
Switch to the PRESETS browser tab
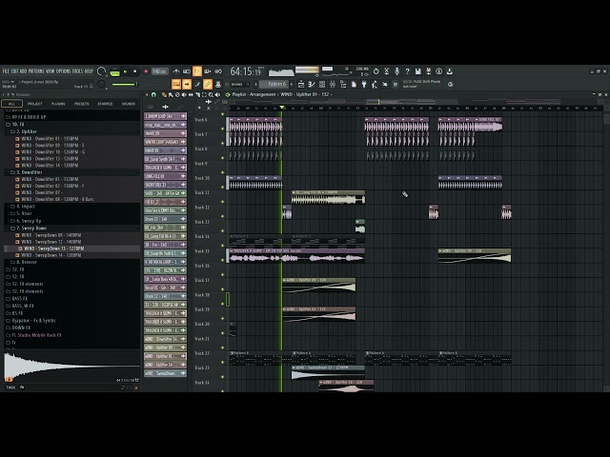[x=82, y=104]
